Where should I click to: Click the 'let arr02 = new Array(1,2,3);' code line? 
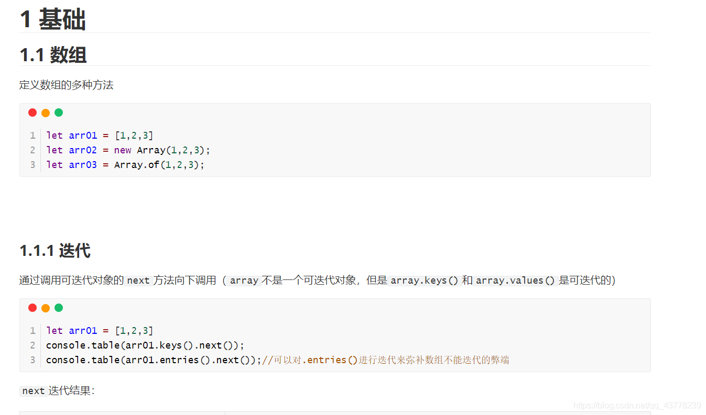(x=128, y=150)
